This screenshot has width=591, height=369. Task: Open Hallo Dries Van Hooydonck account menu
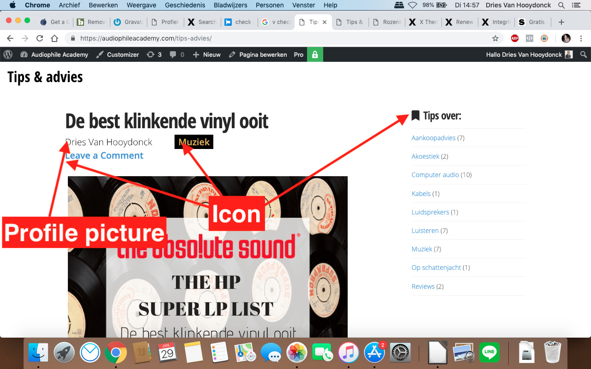(x=529, y=54)
